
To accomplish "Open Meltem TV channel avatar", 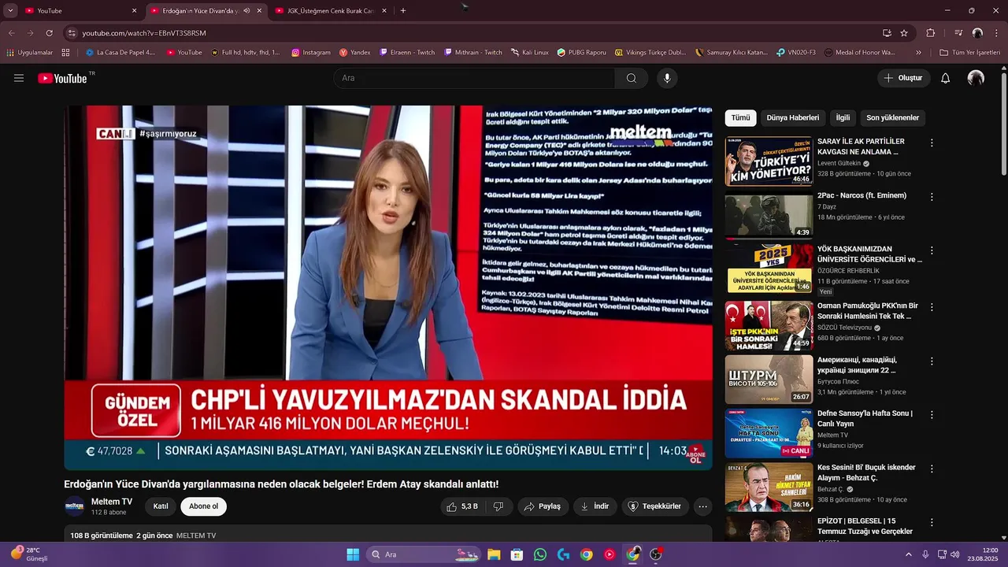I will click(x=75, y=506).
